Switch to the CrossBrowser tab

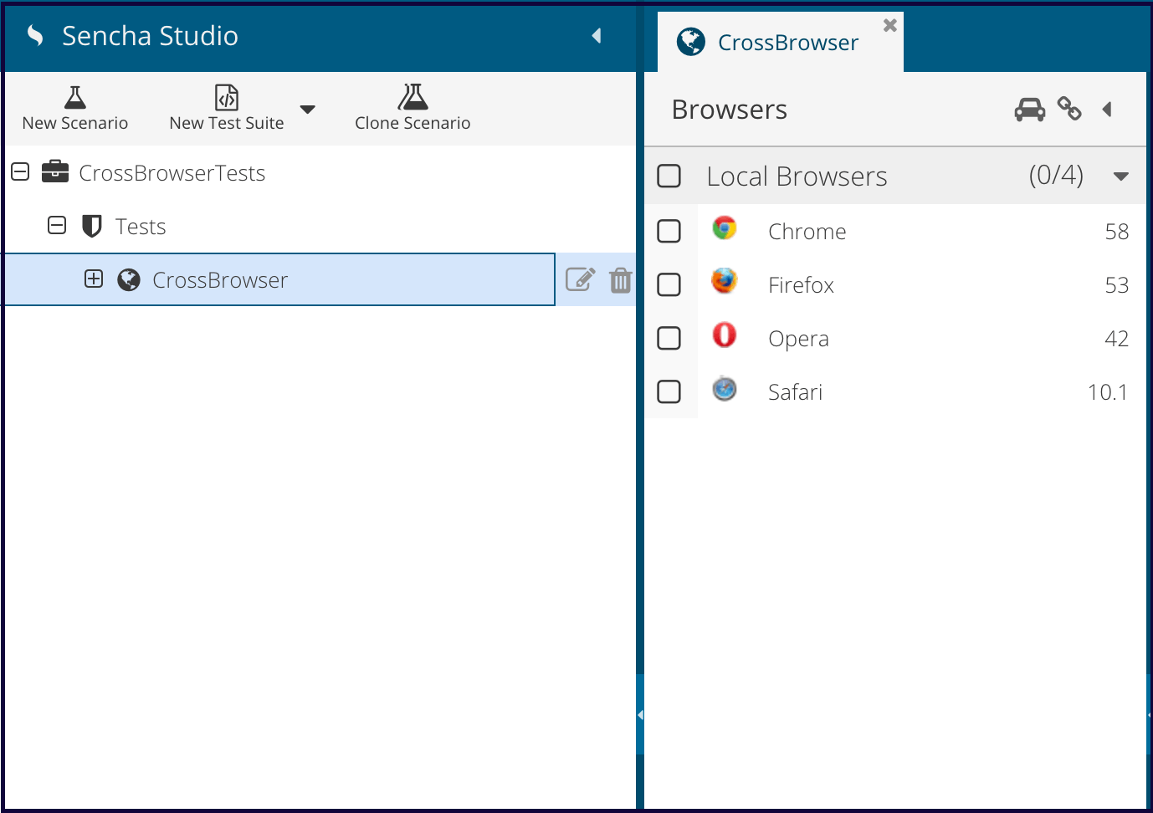tap(780, 42)
